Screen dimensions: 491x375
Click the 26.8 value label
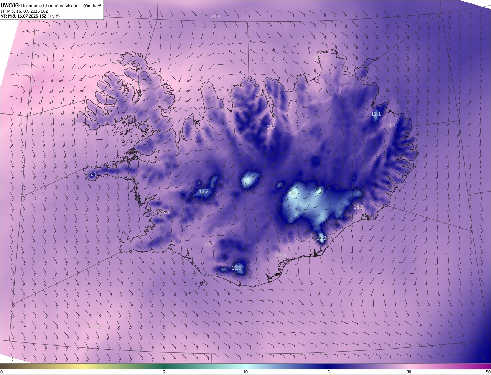pos(282,255)
